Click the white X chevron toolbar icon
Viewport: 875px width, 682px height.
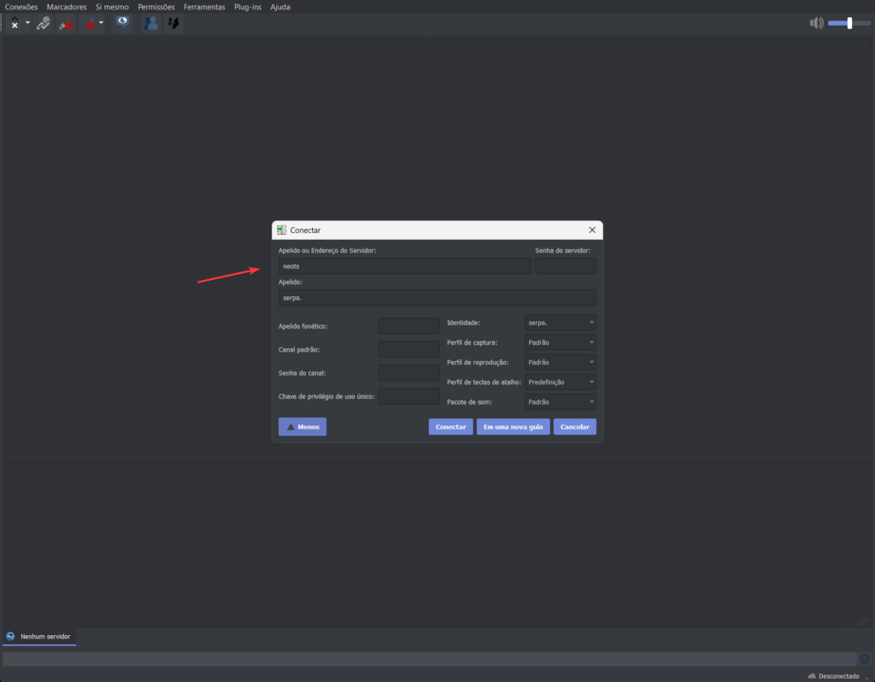pyautogui.click(x=15, y=23)
